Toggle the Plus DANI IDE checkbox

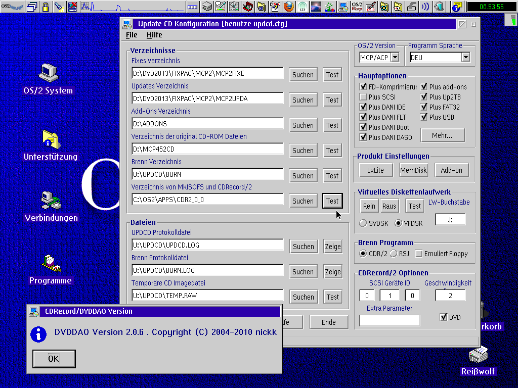363,107
